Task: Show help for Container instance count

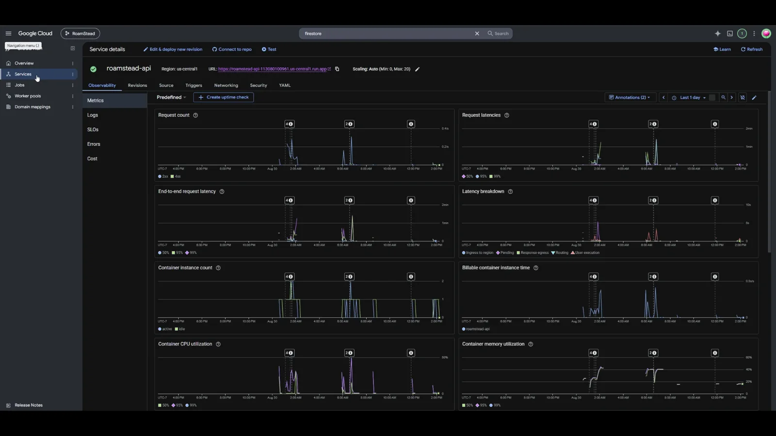Action: point(218,268)
